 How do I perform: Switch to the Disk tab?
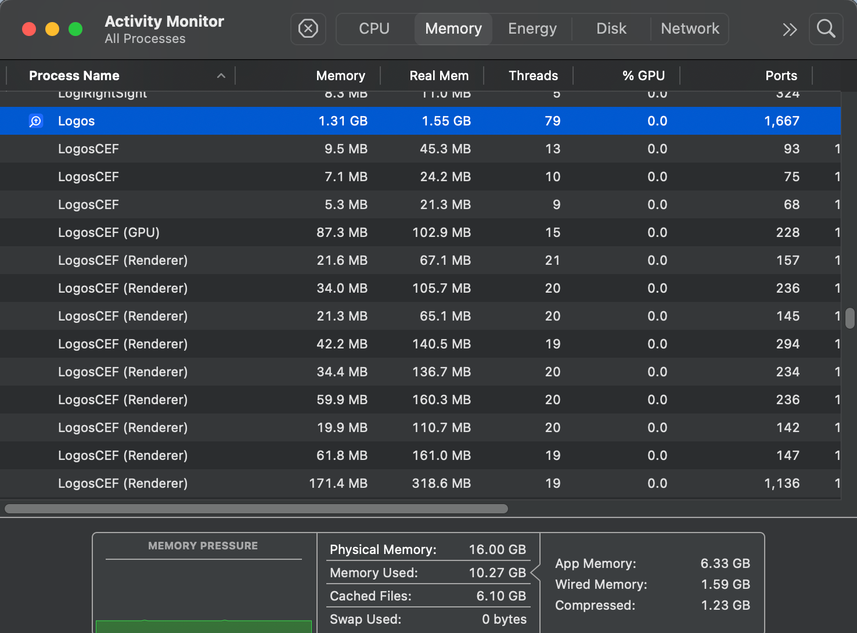(611, 28)
